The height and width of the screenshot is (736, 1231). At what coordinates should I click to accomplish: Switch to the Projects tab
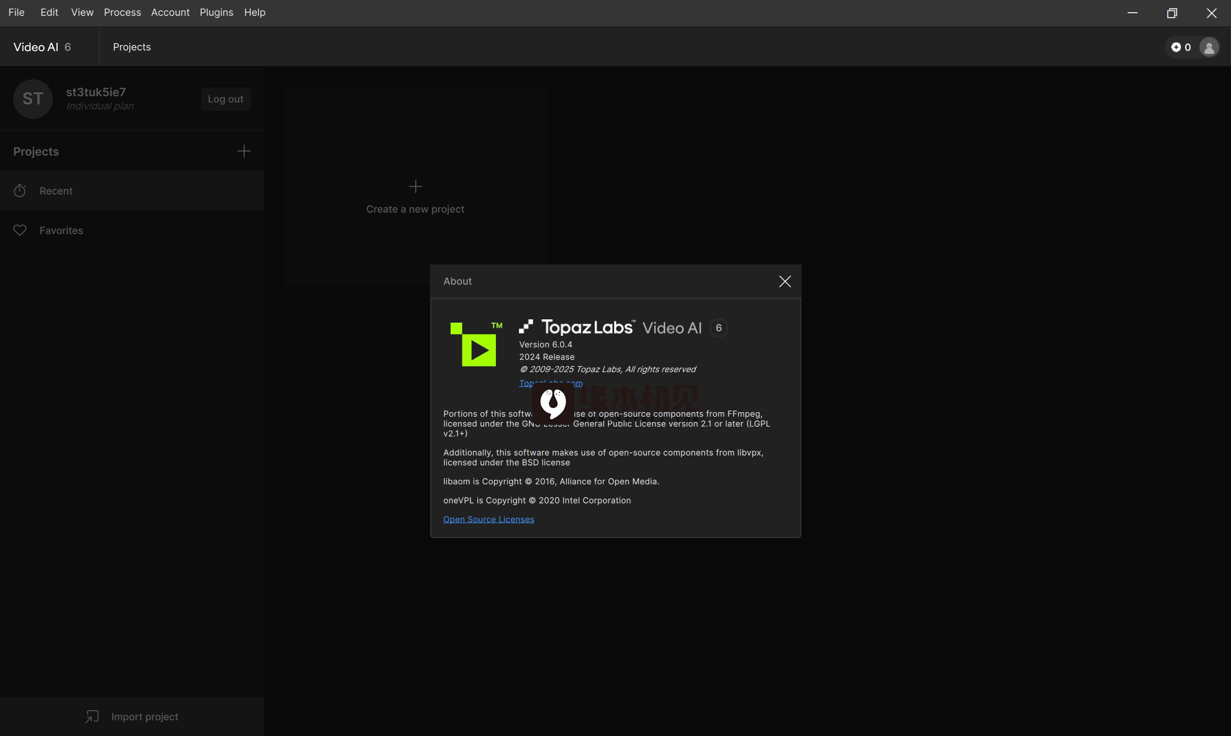coord(131,47)
